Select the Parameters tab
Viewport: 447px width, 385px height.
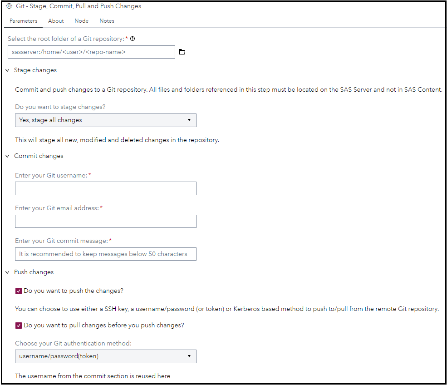click(x=24, y=21)
